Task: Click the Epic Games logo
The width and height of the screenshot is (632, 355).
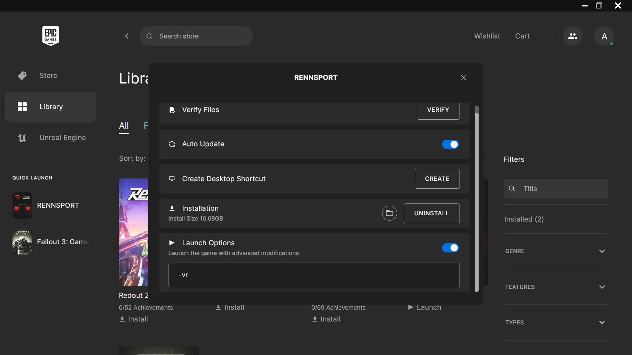Action: (x=51, y=36)
